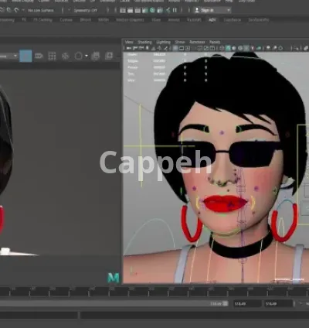Switch to the Arnold shelf tab

click(x=174, y=20)
